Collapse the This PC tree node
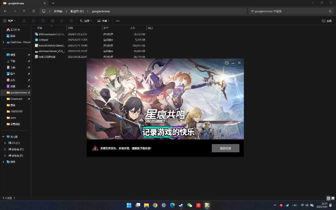 (3, 137)
